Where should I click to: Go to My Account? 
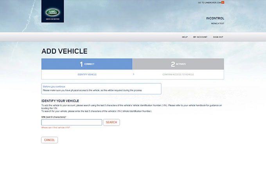[200, 37]
